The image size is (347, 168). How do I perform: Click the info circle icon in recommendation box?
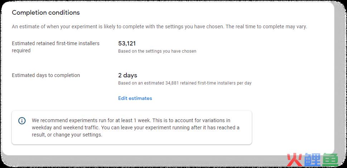pos(22,121)
